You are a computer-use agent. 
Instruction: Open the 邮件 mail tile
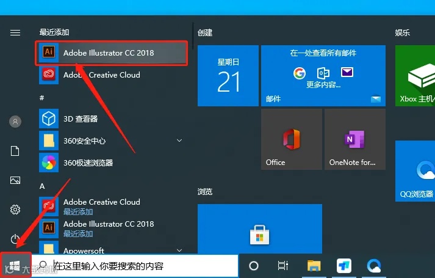[x=323, y=76]
